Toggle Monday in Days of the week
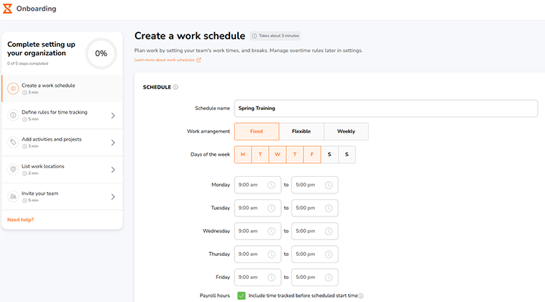 click(242, 155)
